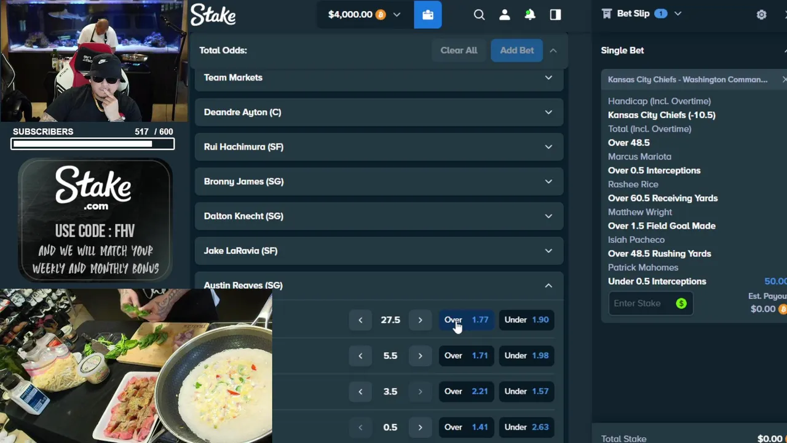This screenshot has height=443, width=787.
Task: Expand the Bet Slip dropdown chevron
Action: (678, 14)
